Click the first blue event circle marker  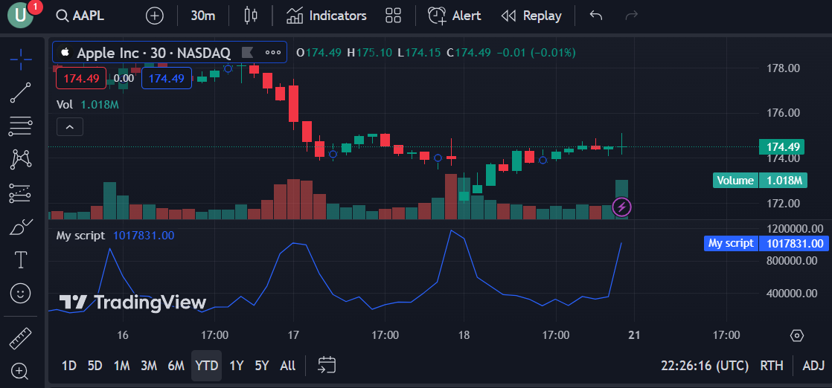coord(228,68)
